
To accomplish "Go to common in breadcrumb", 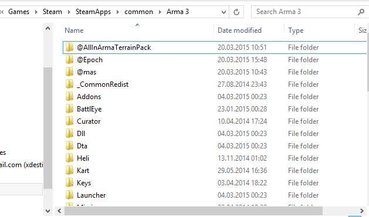I will coord(138,12).
